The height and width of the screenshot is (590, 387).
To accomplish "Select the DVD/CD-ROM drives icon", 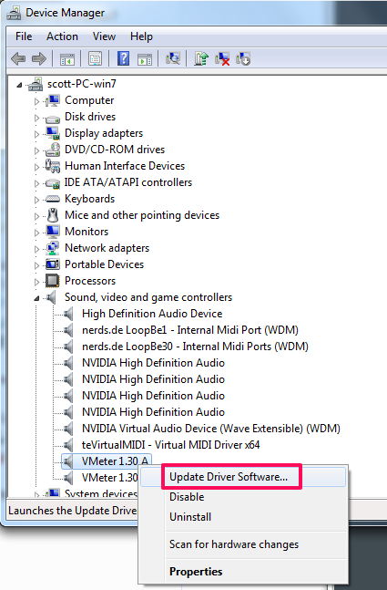I will pyautogui.click(x=52, y=150).
